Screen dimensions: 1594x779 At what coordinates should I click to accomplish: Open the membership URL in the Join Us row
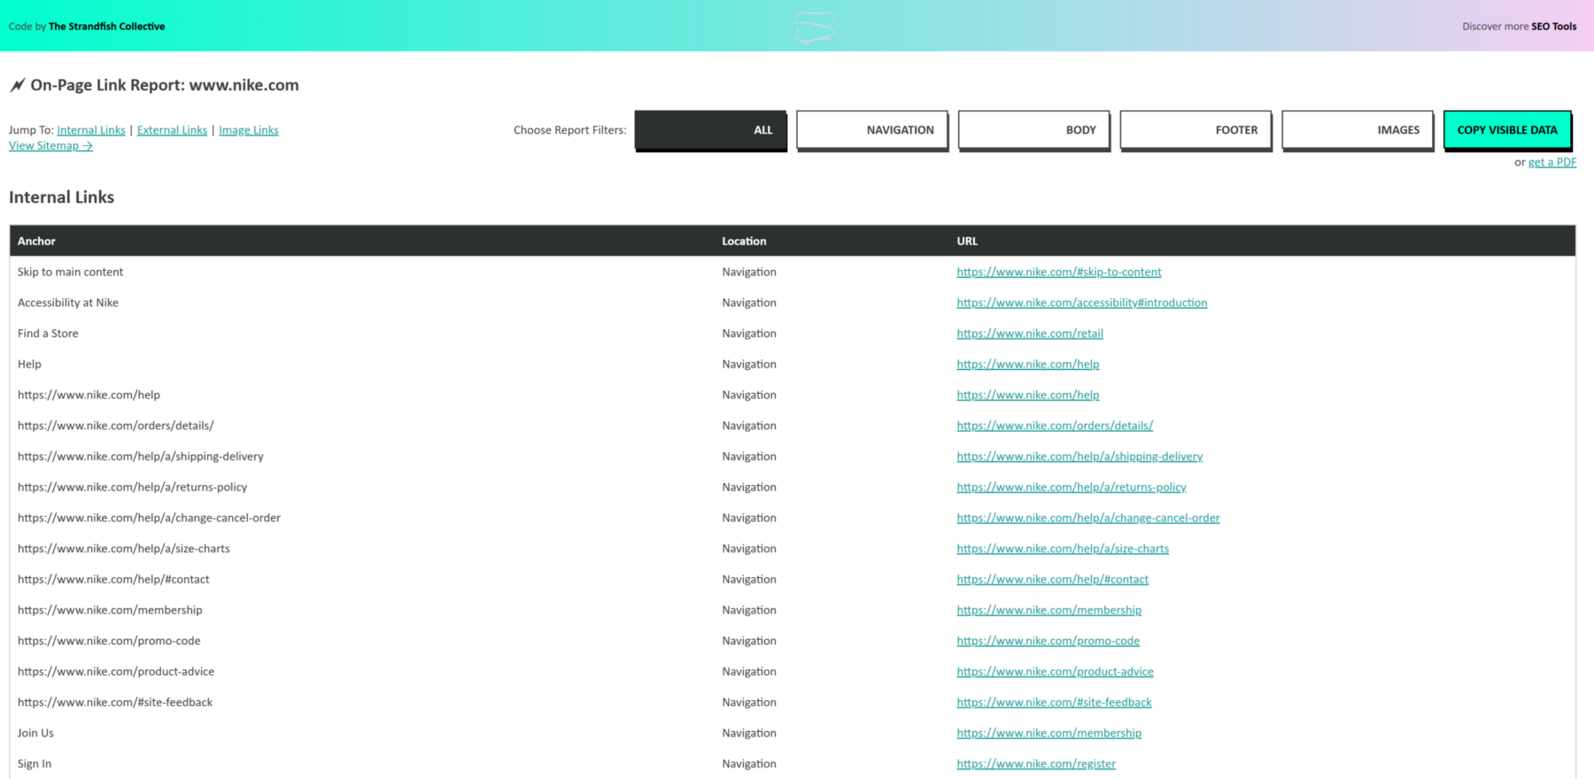click(x=1049, y=733)
